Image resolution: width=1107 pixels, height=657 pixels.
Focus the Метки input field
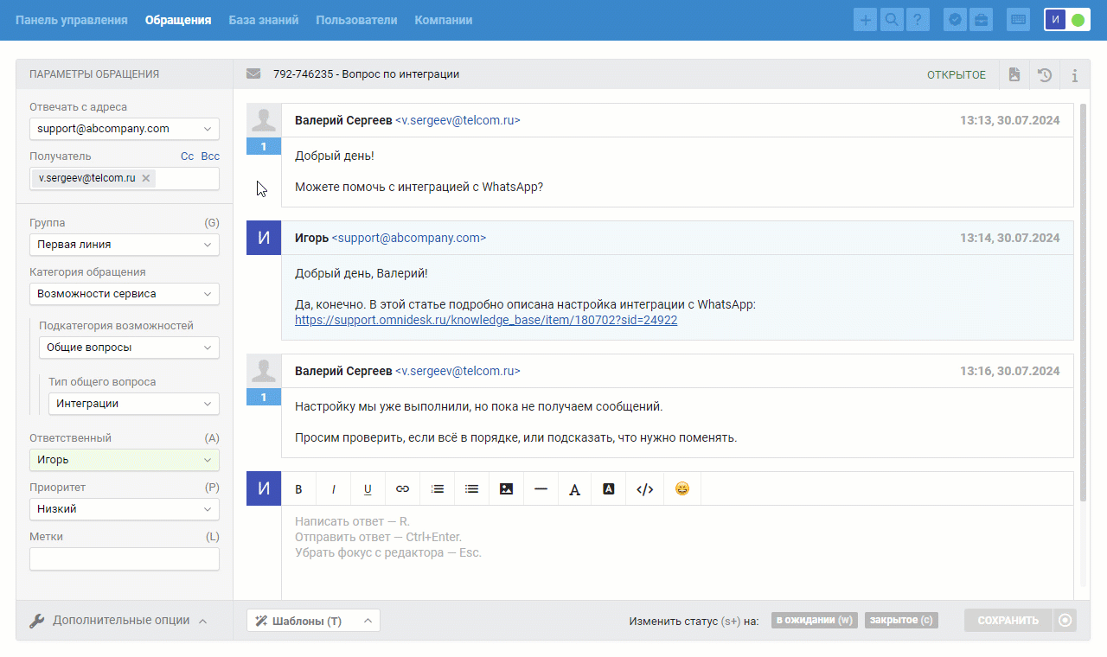[x=125, y=558]
